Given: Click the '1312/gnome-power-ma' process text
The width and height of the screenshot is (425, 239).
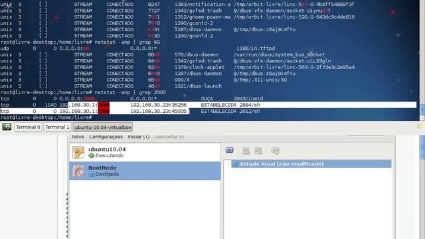Looking at the screenshot, I should (203, 17).
